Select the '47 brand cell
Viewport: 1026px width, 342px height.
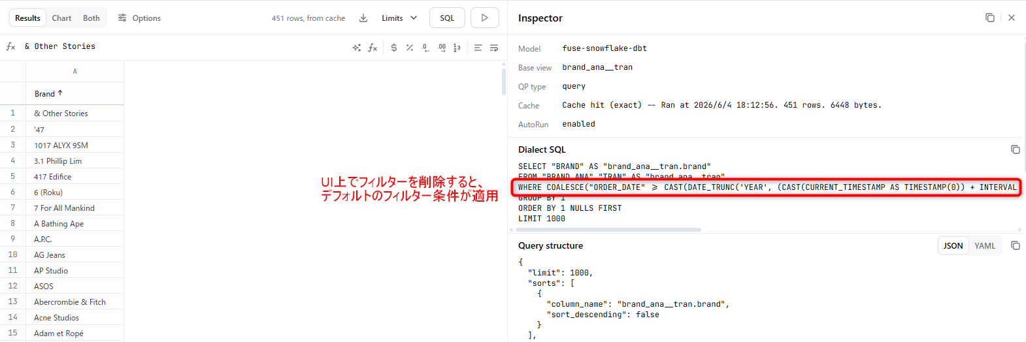coord(74,129)
